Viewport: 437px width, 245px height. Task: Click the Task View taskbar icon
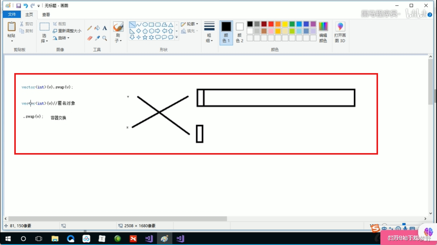39,238
